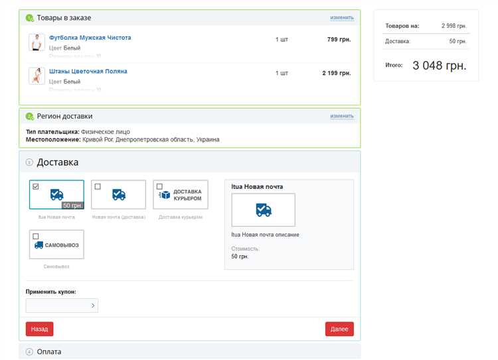The width and height of the screenshot is (498, 360).
Task: Expand the Оплата section header
Action: click(x=190, y=352)
